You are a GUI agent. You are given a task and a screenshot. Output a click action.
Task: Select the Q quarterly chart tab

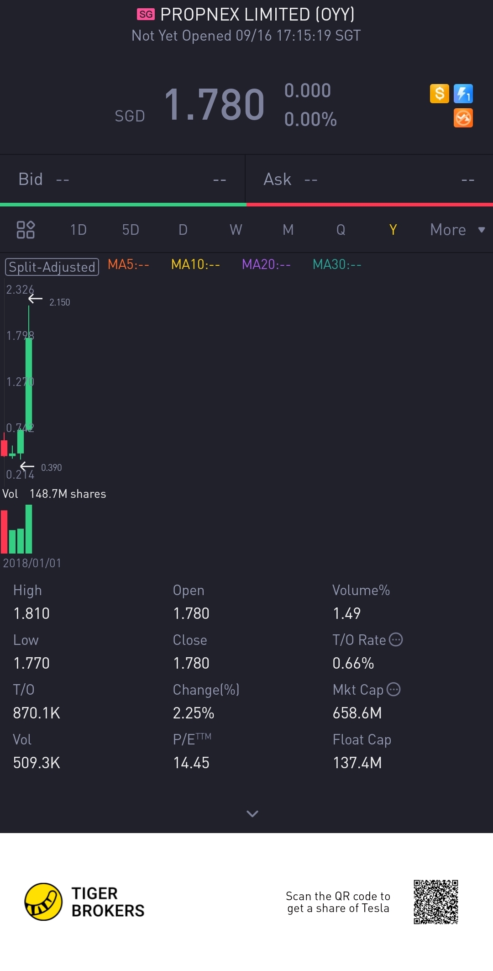click(x=341, y=230)
